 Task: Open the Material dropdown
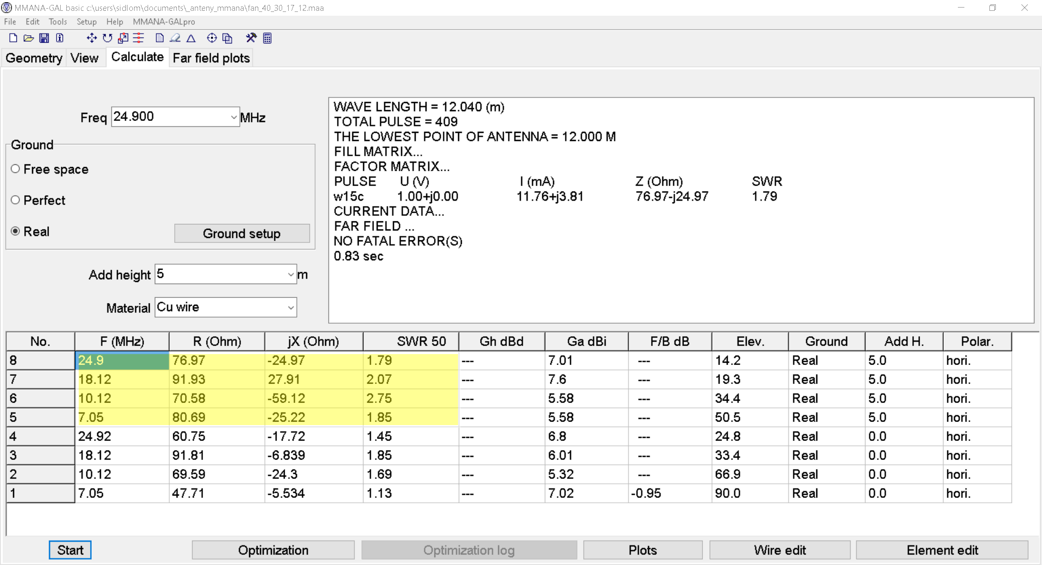291,308
